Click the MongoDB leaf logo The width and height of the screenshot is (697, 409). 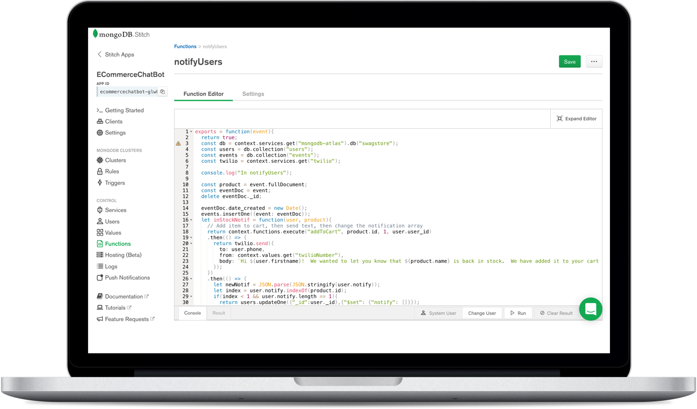95,34
